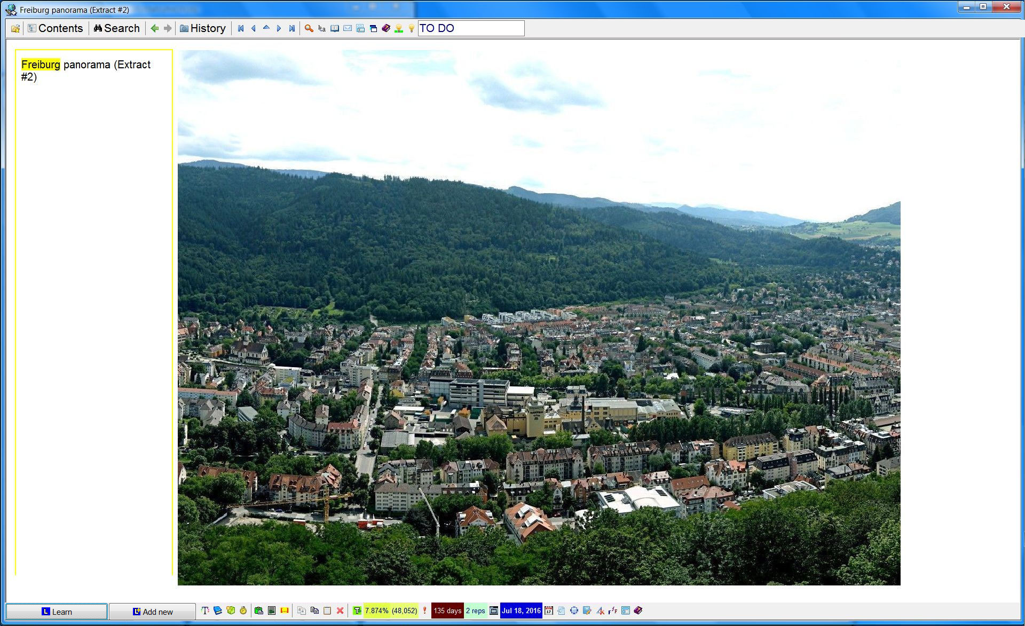
Task: Click the stopwatch timer icon
Action: (243, 611)
